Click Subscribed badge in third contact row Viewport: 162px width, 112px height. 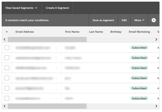(x=139, y=68)
